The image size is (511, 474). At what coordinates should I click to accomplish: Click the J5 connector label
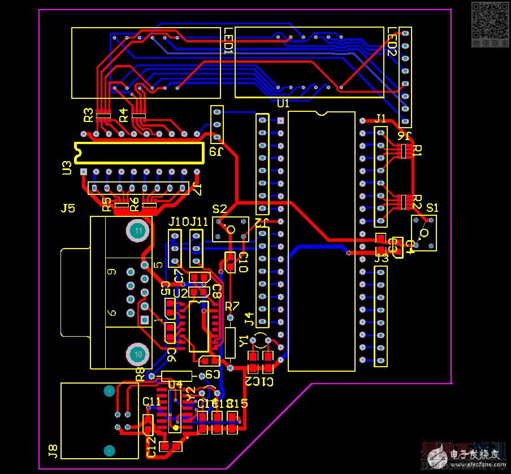coord(68,208)
